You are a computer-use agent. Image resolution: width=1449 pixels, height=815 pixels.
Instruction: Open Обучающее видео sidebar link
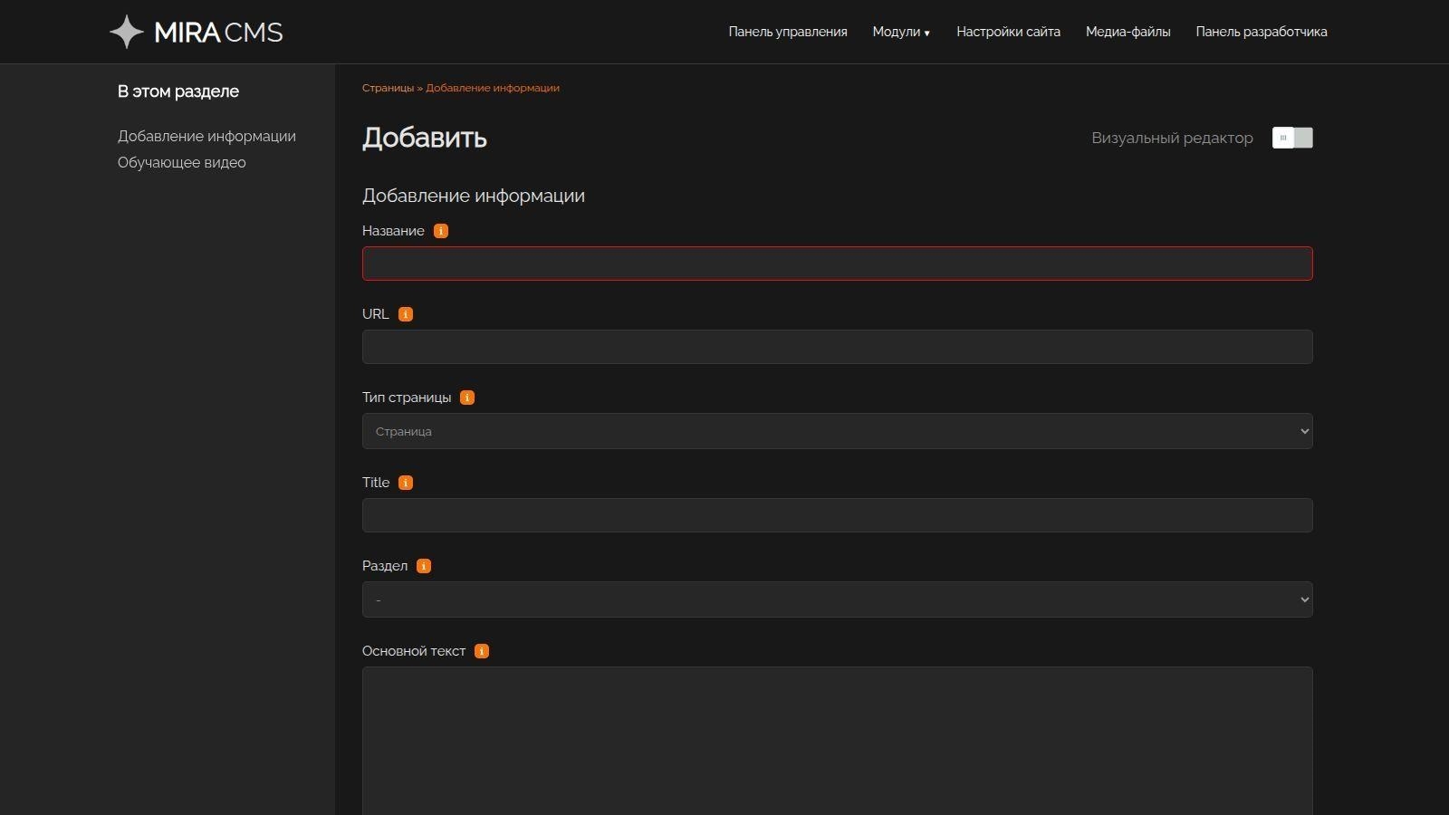pos(182,163)
